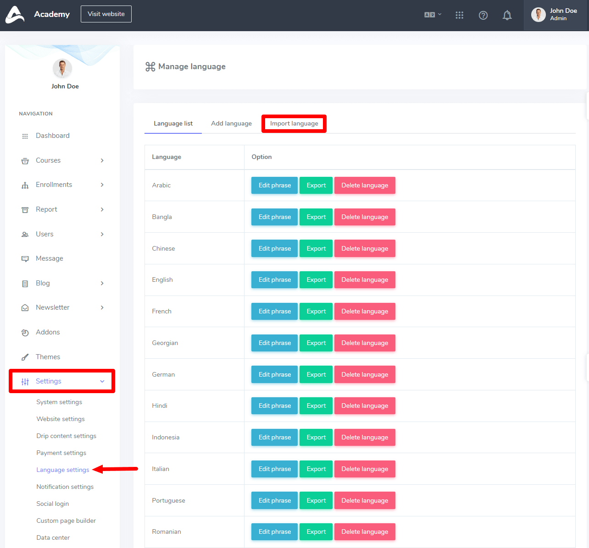Click John Doe profile avatar in header
The height and width of the screenshot is (548, 589).
tap(538, 15)
